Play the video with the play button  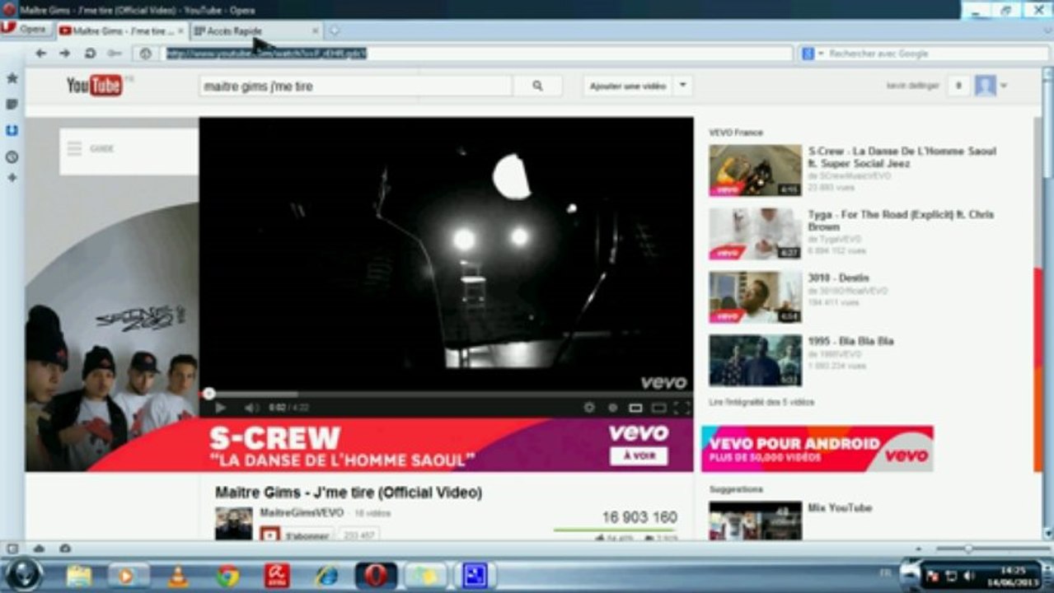[220, 407]
